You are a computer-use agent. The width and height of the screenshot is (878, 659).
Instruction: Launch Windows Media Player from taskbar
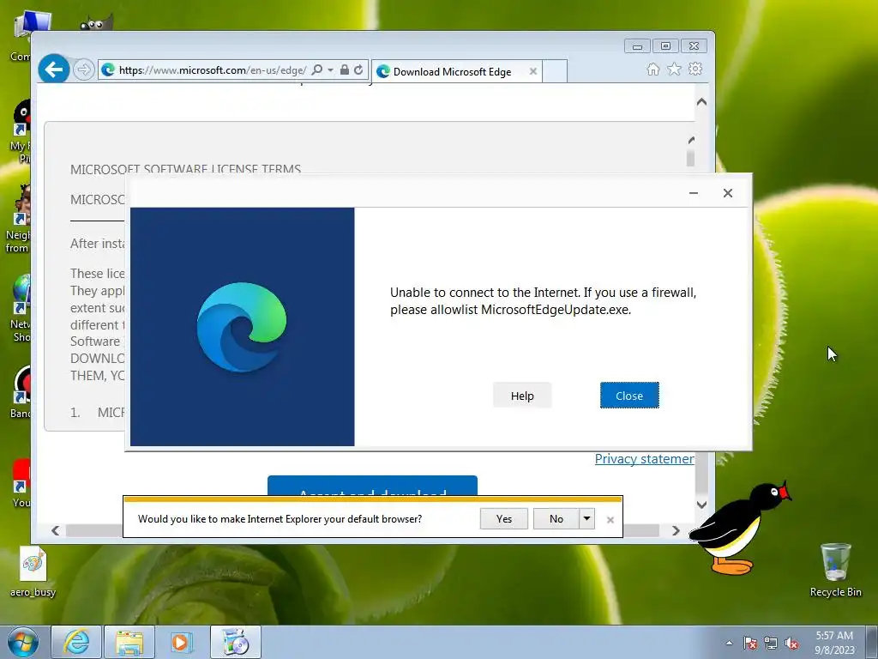[182, 642]
